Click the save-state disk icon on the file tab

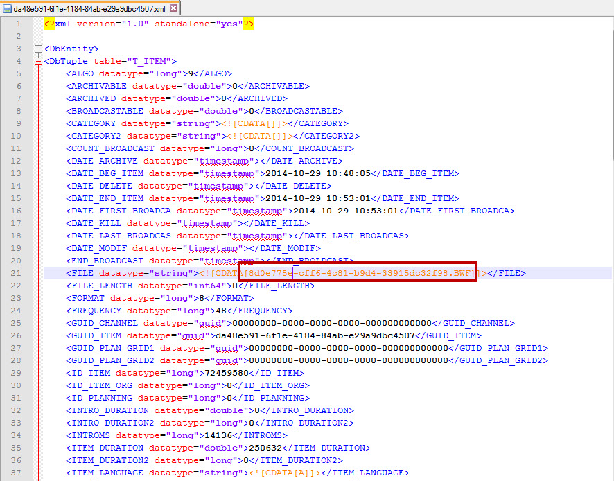(x=7, y=8)
